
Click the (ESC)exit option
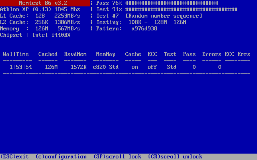click(14, 157)
